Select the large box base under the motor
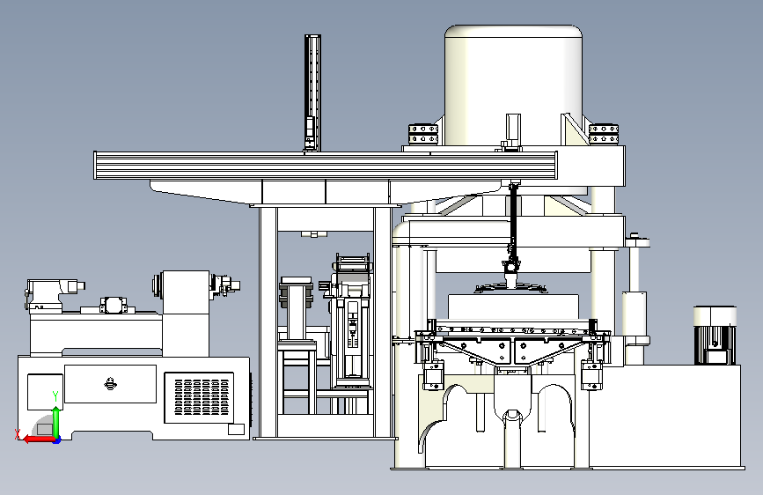 664,417
